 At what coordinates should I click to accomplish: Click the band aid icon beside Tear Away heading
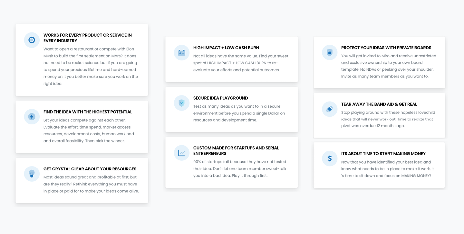(x=329, y=109)
